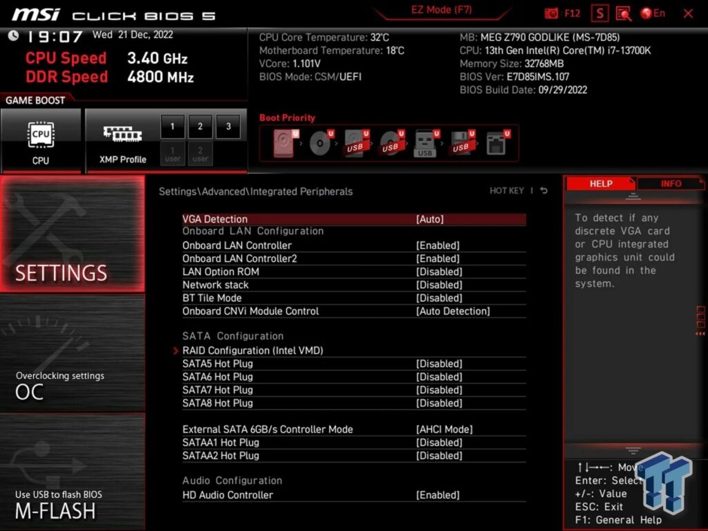Open External SATA 6GB/s Controller Mode options
This screenshot has height=531, width=708.
click(354, 429)
